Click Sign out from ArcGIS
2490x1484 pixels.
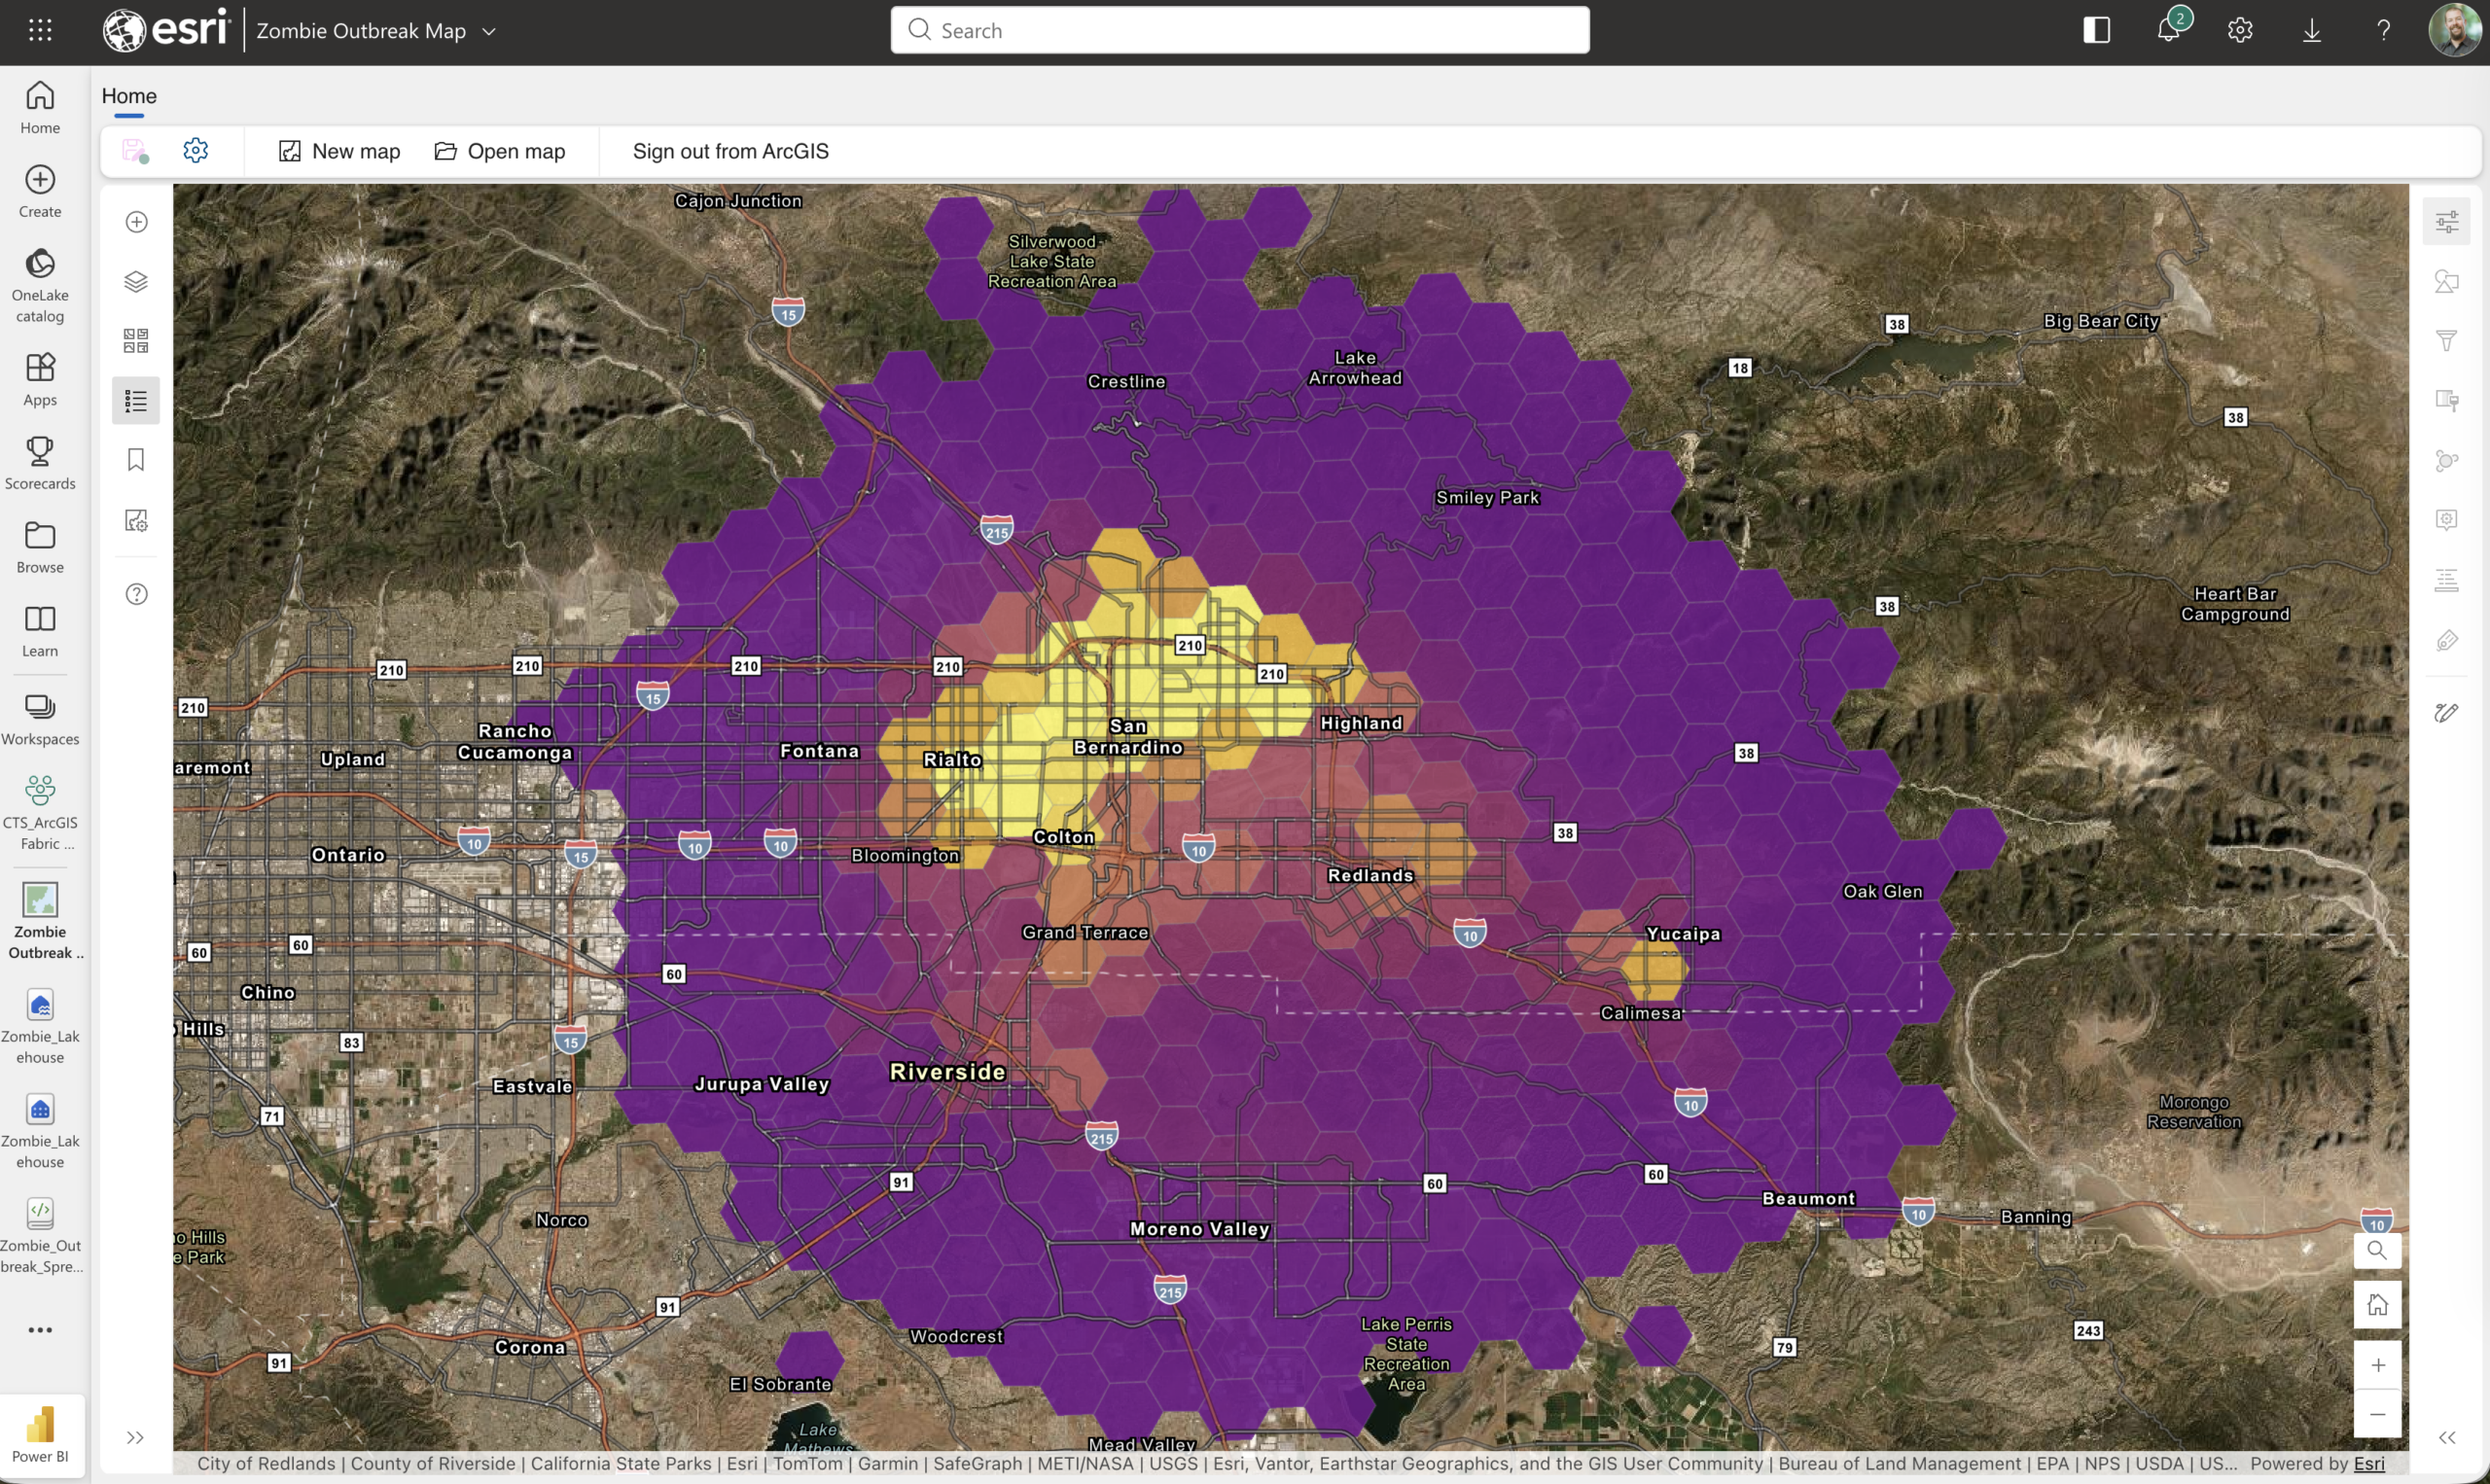[731, 151]
